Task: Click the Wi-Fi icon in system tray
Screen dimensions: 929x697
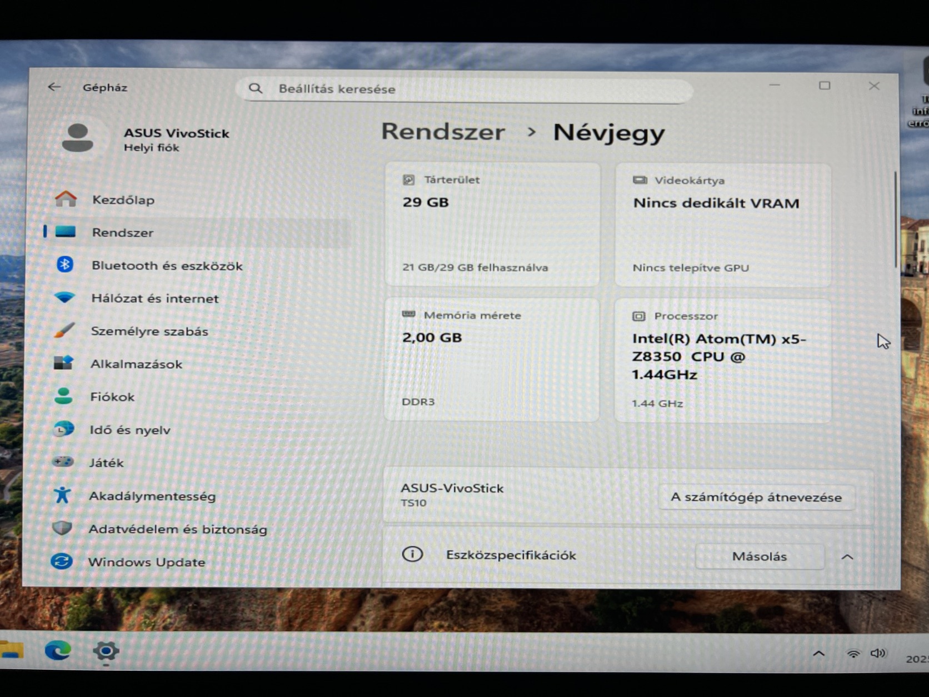Action: point(853,654)
